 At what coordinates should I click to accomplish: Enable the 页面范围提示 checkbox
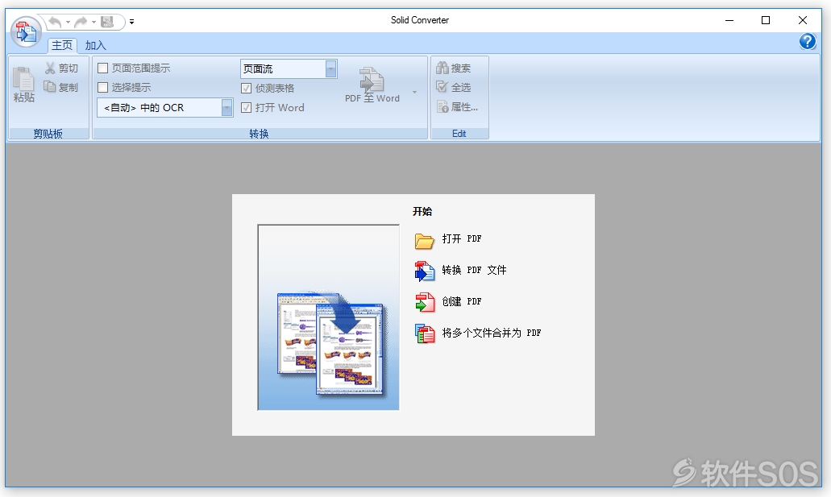pos(103,68)
